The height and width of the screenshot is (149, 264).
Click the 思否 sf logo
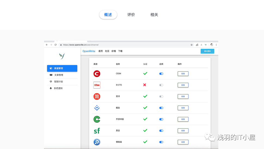pos(97,131)
